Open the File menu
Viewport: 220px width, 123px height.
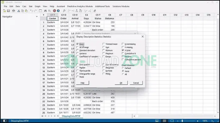click(x=5, y=6)
